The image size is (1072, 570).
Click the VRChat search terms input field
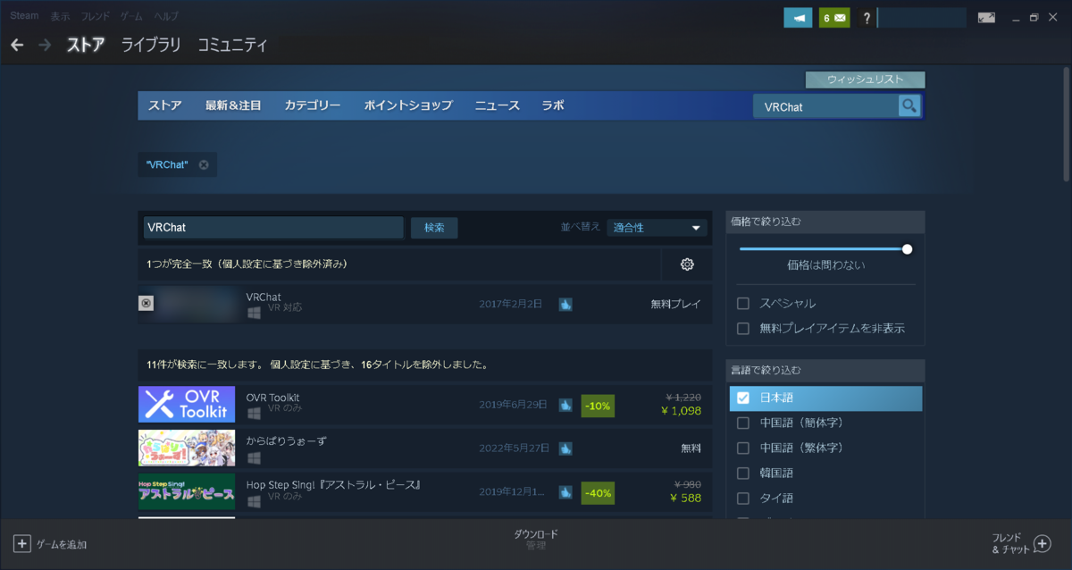[x=273, y=228]
